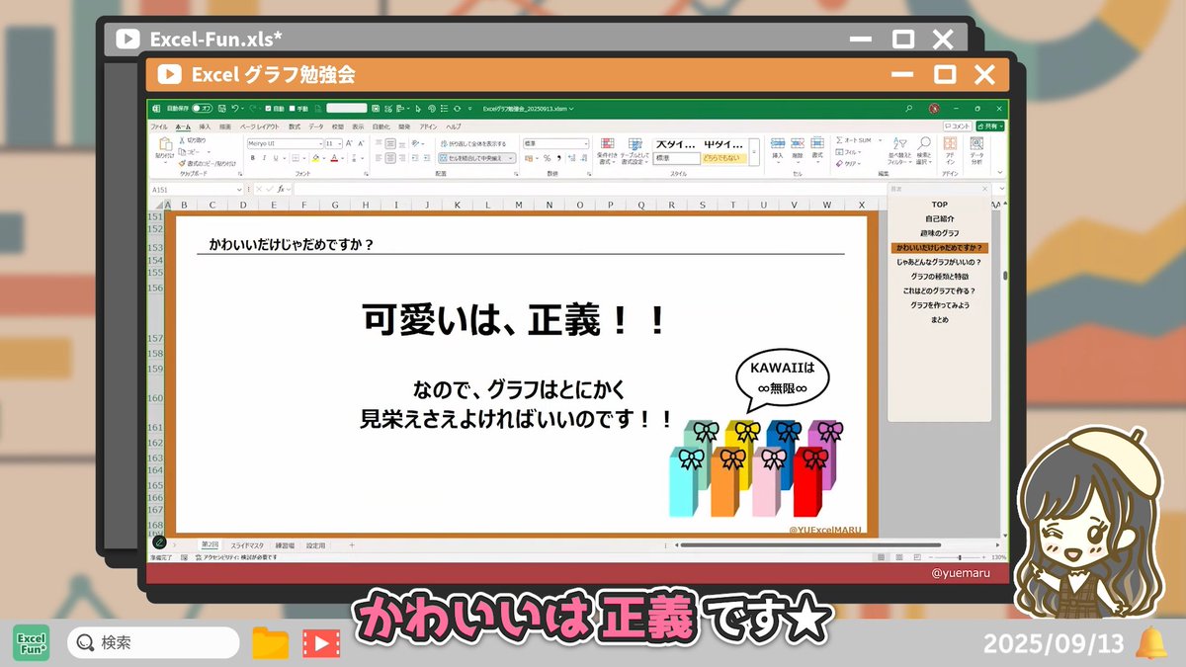The image size is (1186, 667).
Task: Click the center align icon
Action: 390,158
